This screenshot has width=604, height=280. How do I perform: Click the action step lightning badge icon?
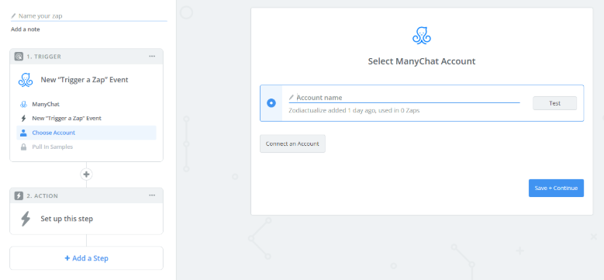[19, 195]
